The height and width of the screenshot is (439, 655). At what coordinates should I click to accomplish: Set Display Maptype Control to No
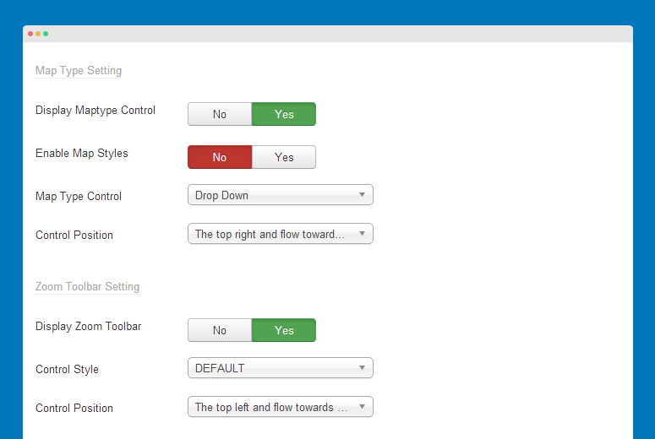220,114
